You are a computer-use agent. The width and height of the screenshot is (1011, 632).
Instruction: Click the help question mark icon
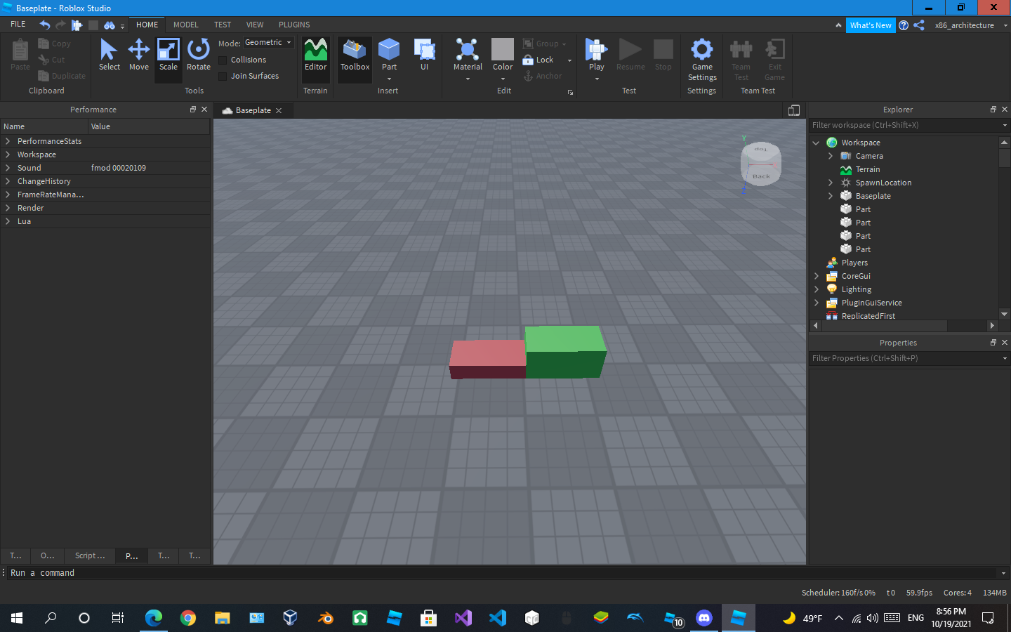pos(904,25)
